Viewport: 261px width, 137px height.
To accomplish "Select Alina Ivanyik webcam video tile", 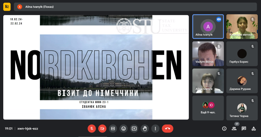I will [208, 81].
